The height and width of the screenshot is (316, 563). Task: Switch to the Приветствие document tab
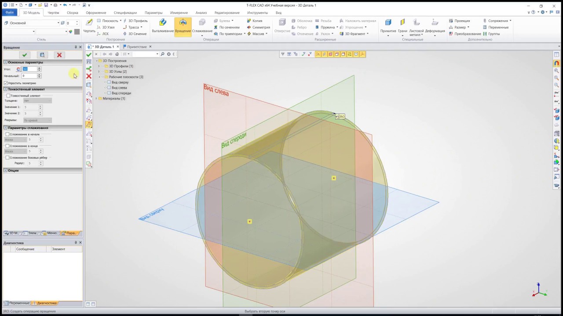(x=137, y=47)
